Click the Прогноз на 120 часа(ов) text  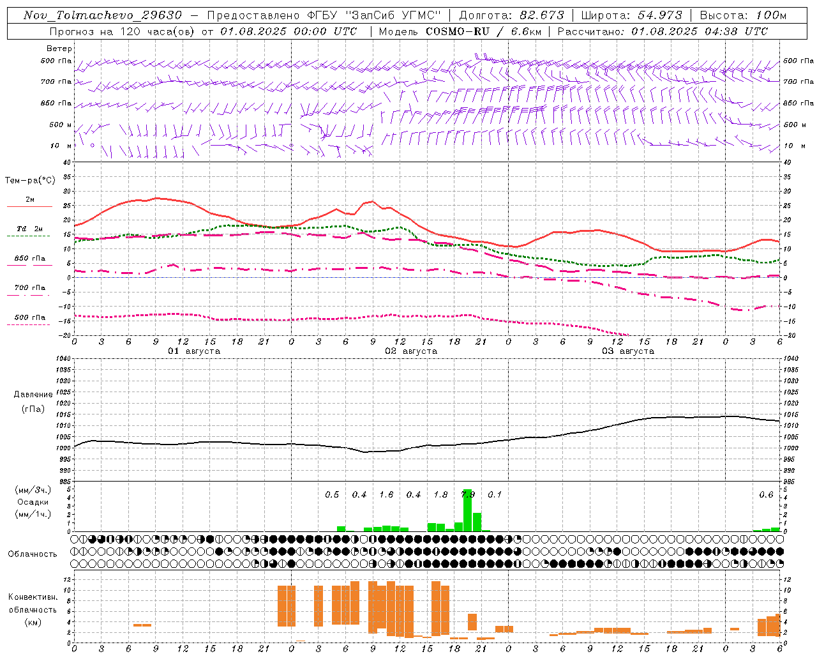(x=123, y=31)
